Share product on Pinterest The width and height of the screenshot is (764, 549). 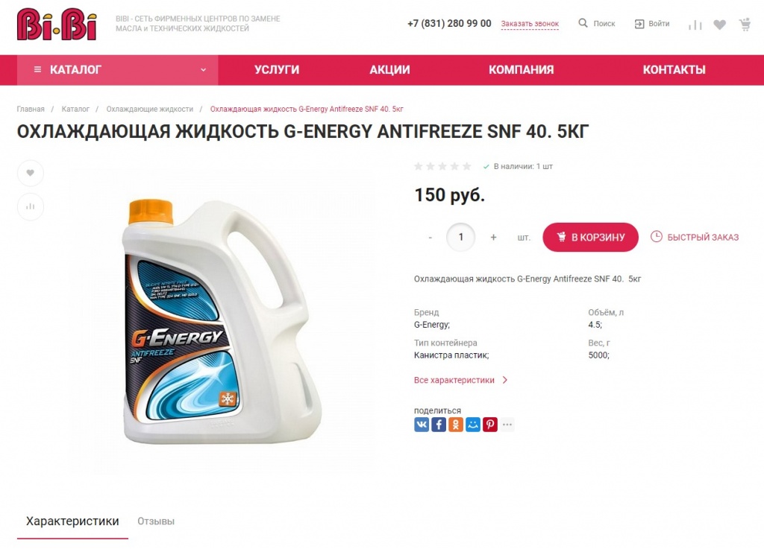coord(489,425)
